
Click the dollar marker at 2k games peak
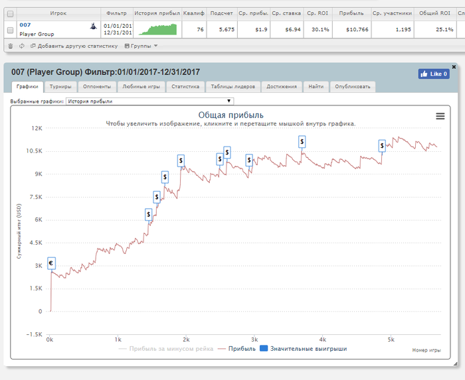181,160
